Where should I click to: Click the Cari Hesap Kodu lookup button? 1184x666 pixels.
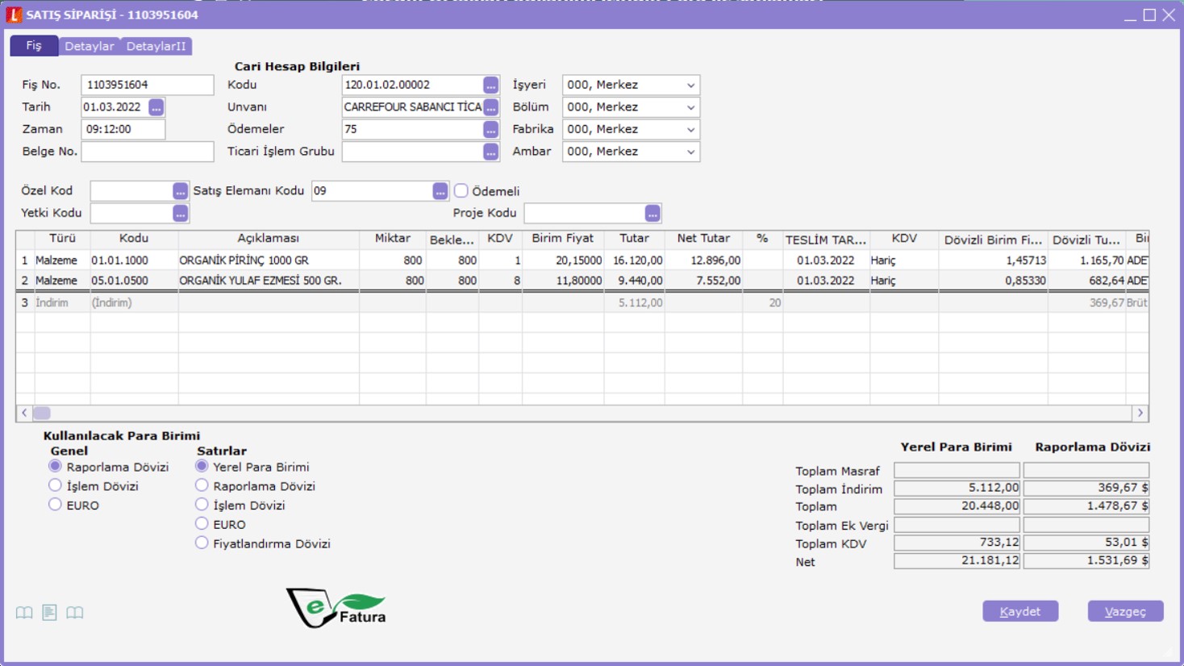490,85
